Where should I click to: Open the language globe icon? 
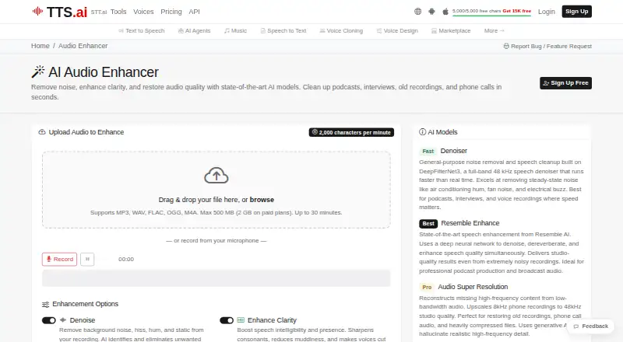(417, 12)
